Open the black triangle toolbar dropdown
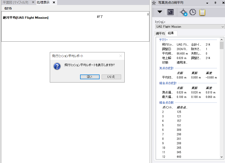The height and width of the screenshot is (163, 225). [160, 12]
